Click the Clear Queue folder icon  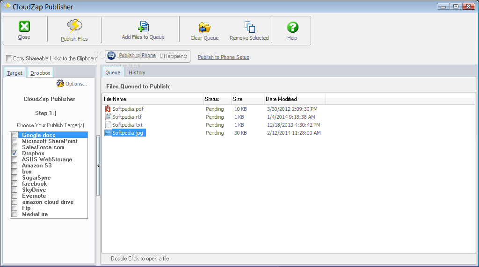(x=205, y=28)
